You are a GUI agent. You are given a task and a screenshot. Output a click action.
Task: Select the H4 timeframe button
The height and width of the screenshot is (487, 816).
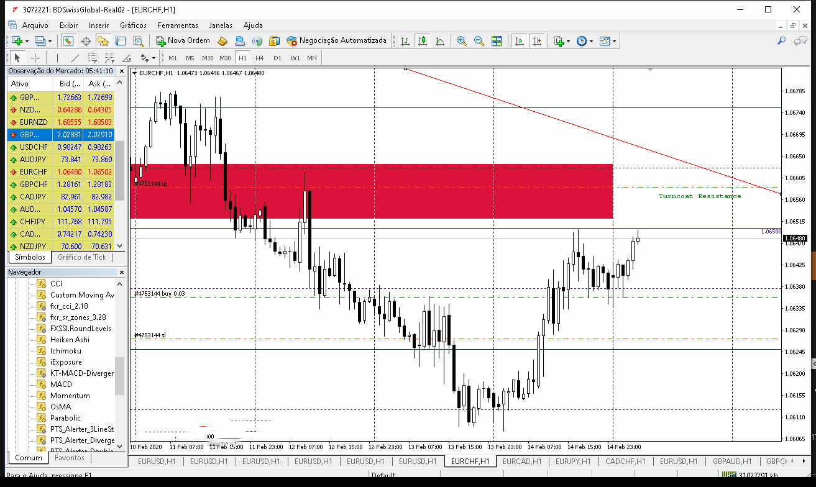point(260,58)
